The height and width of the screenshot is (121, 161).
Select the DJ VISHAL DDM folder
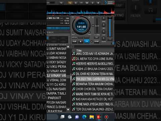click(56, 80)
